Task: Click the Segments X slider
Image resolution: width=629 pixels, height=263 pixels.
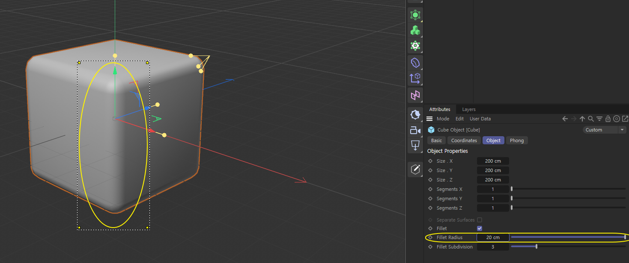Action: tap(568, 189)
